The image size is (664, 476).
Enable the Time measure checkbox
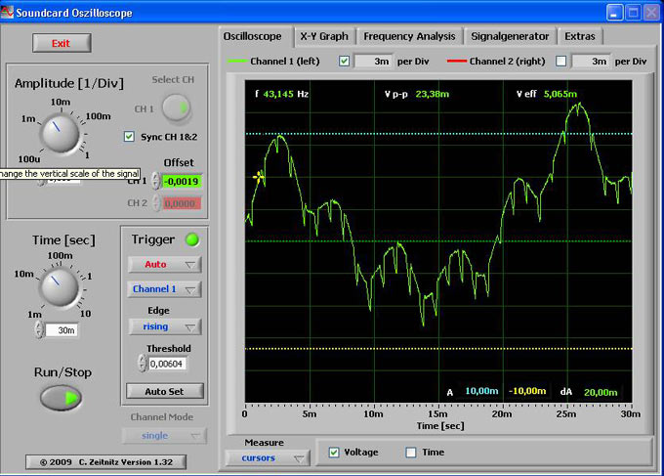coord(411,453)
